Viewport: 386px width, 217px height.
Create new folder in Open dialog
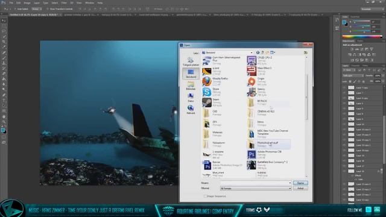point(267,52)
